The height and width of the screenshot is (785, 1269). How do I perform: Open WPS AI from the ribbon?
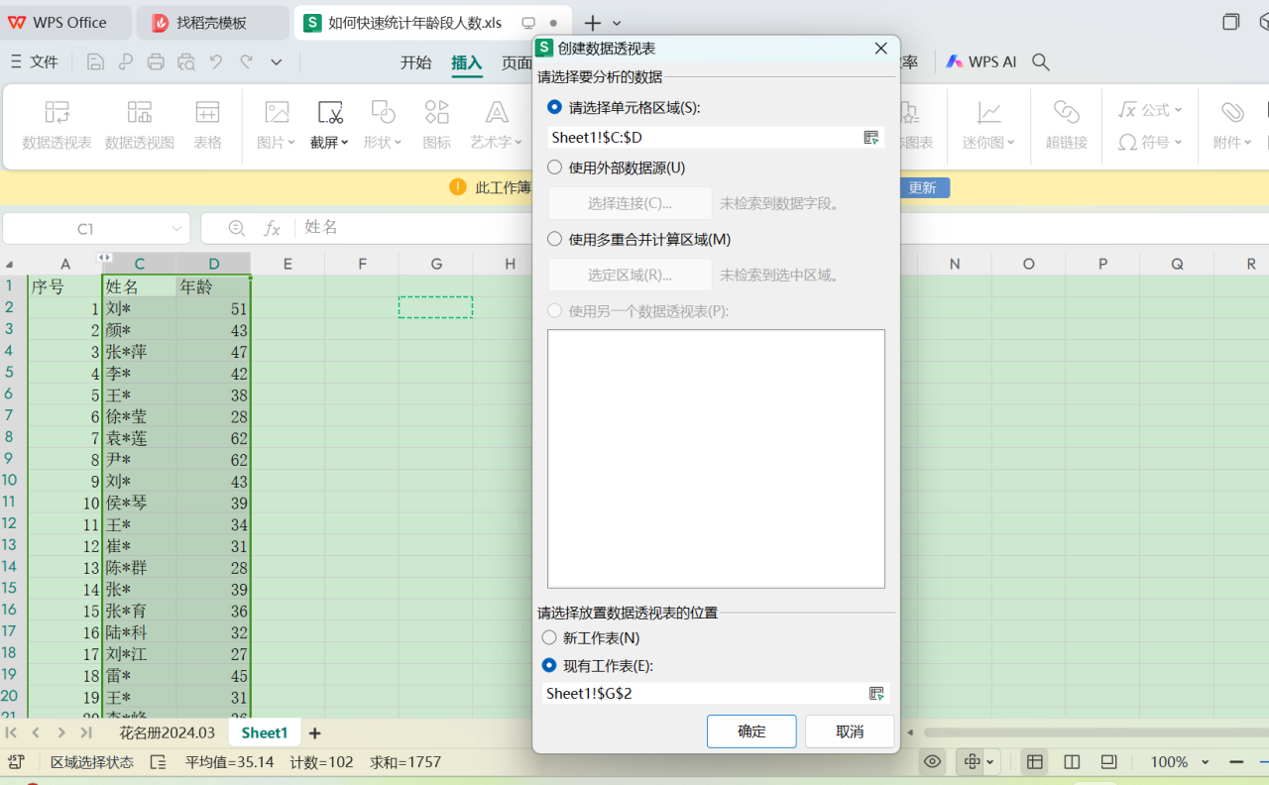(981, 61)
